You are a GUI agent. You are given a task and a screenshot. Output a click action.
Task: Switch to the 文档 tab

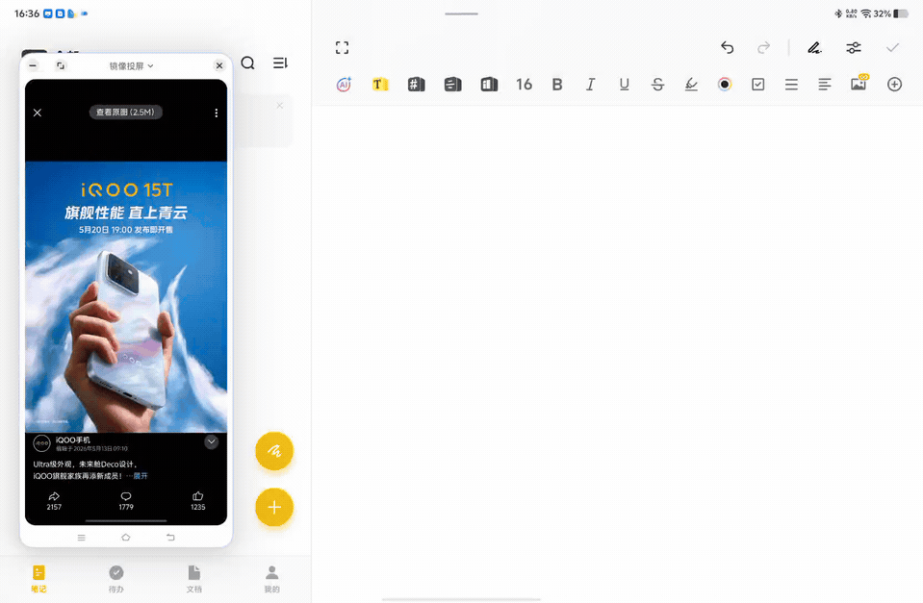coord(194,579)
